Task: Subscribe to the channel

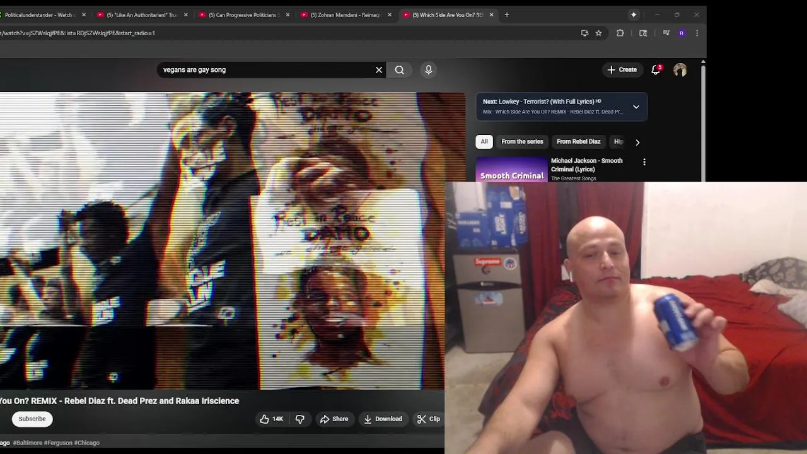Action: (32, 419)
